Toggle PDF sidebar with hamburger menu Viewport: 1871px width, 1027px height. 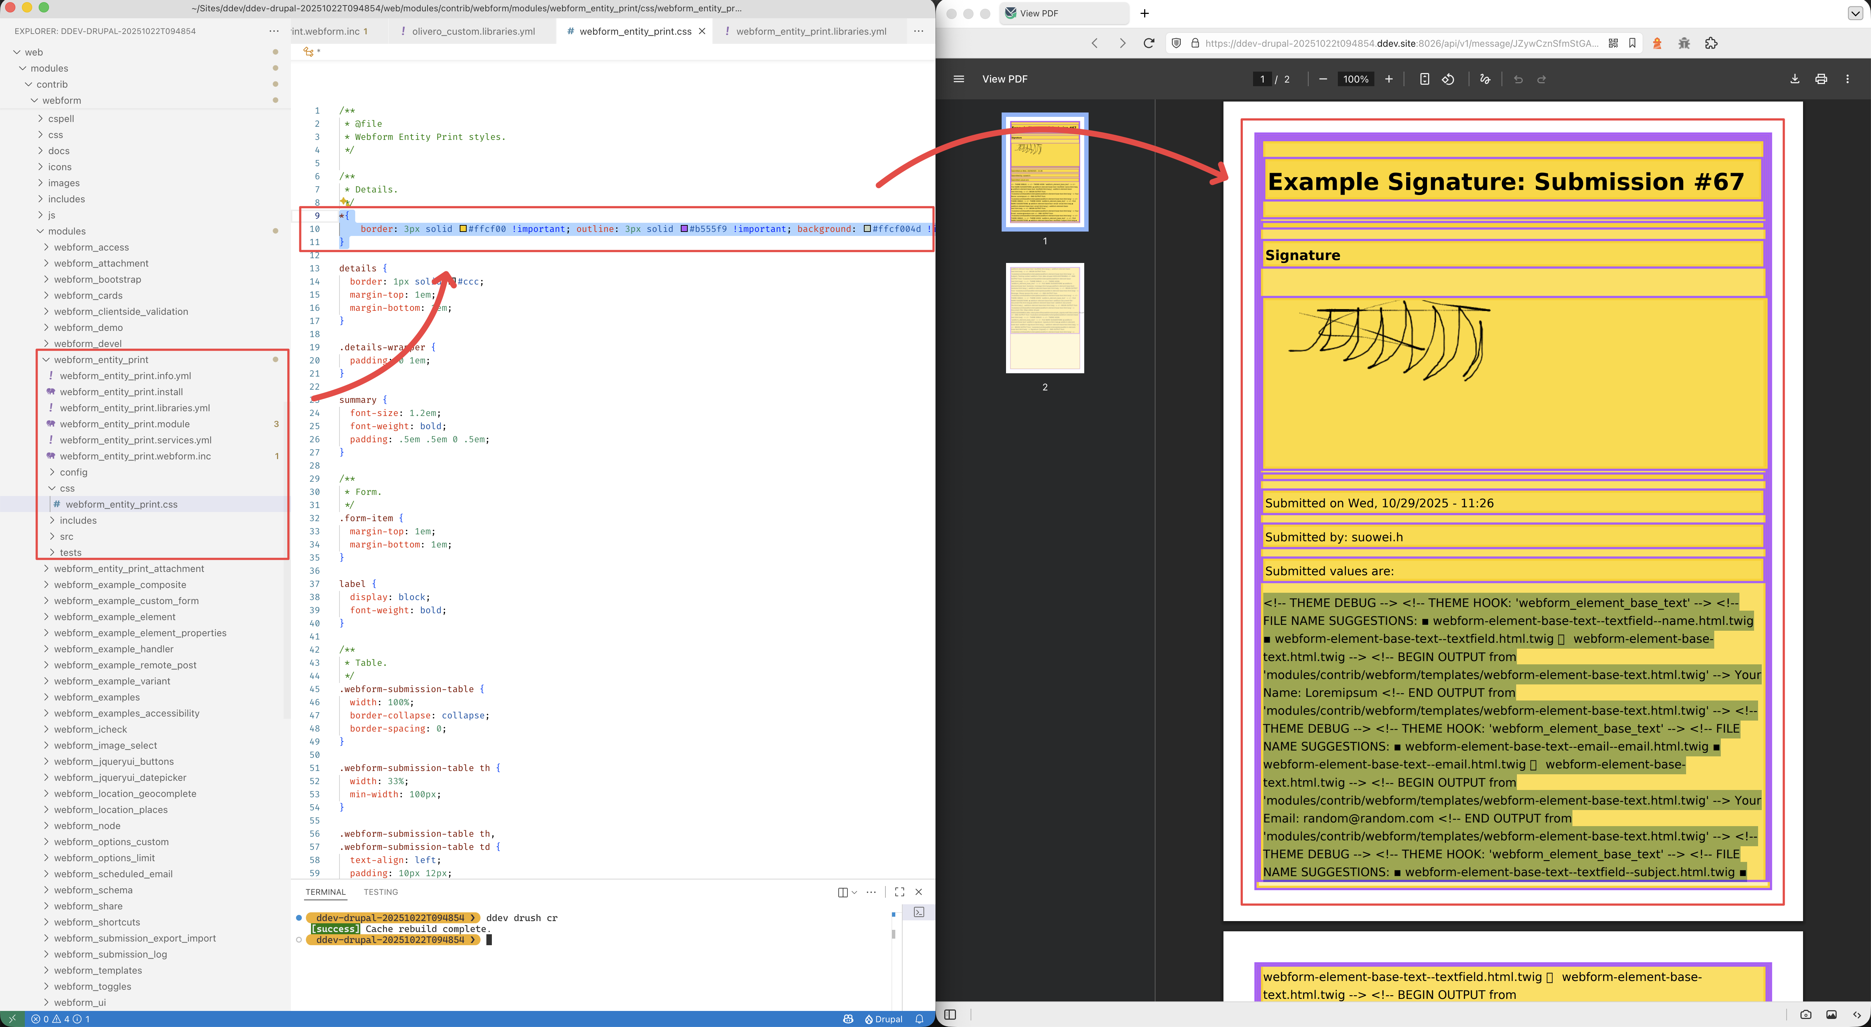tap(959, 79)
